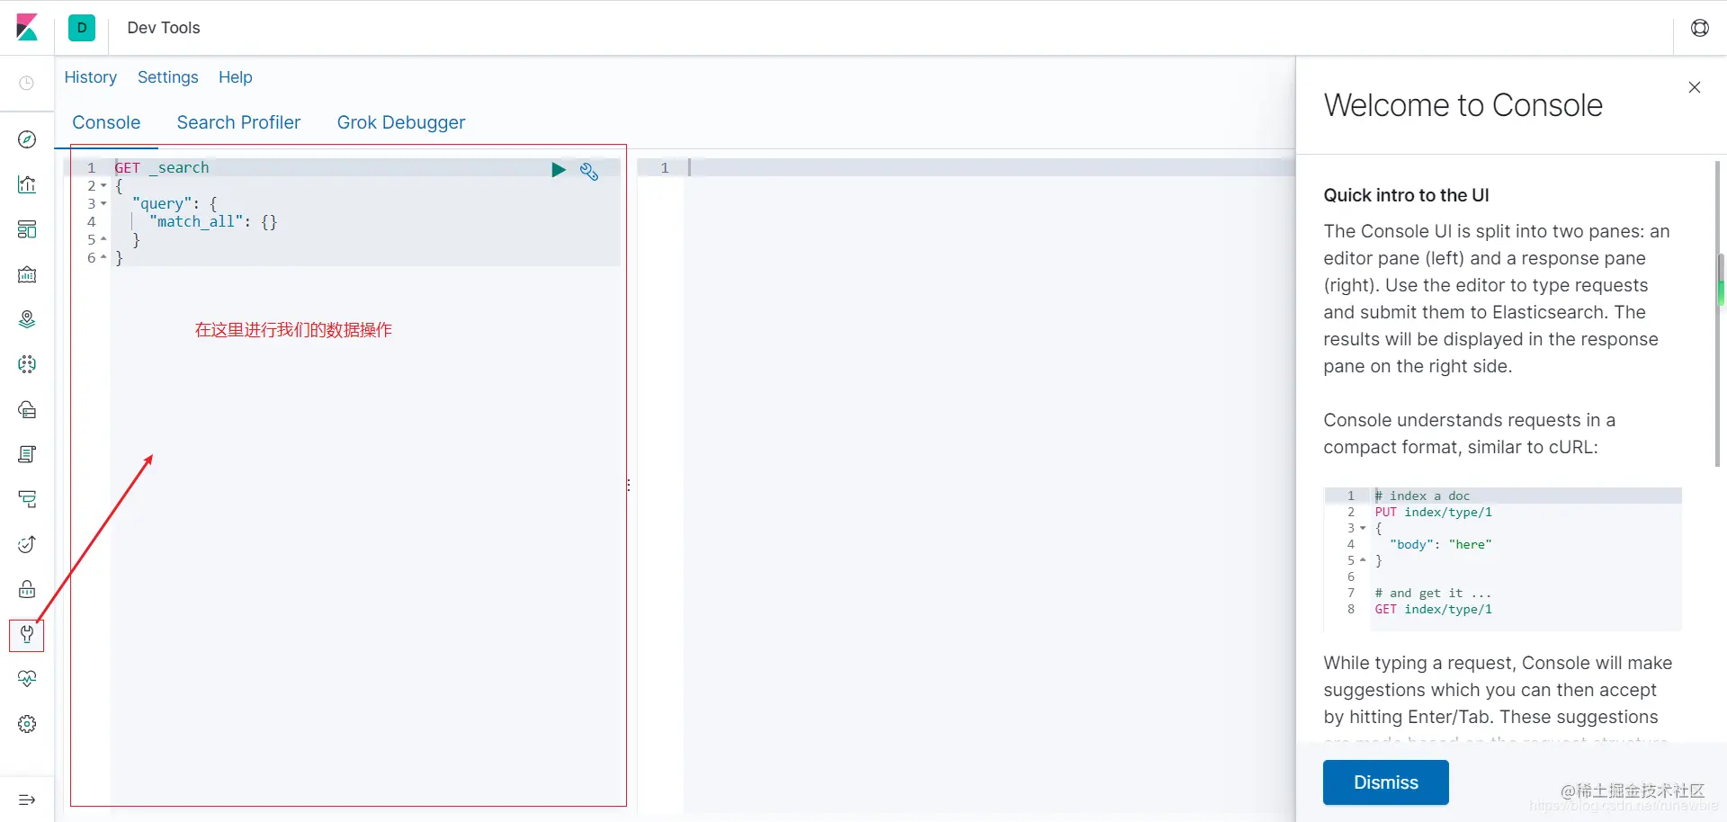Open Dashboard icon in sidebar

(27, 229)
